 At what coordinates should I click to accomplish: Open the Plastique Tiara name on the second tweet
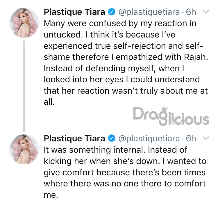pyautogui.click(x=74, y=138)
